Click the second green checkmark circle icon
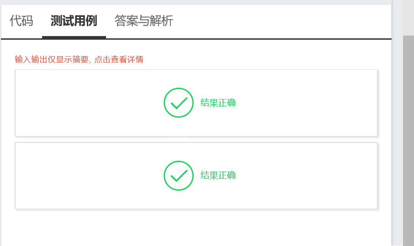The height and width of the screenshot is (246, 414). (x=178, y=175)
